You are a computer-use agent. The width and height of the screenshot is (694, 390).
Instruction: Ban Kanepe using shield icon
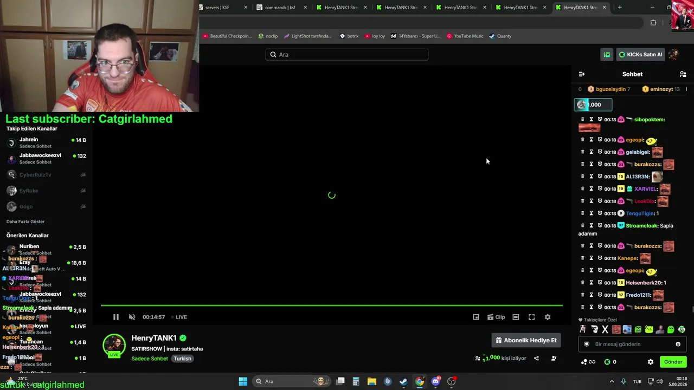pyautogui.click(x=600, y=258)
